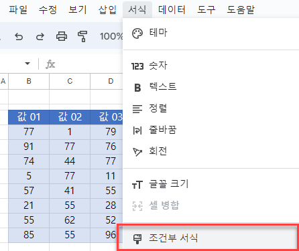Viewport: 299px width, 251px height.
Task: Click the fx formula icon
Action: click(50, 64)
